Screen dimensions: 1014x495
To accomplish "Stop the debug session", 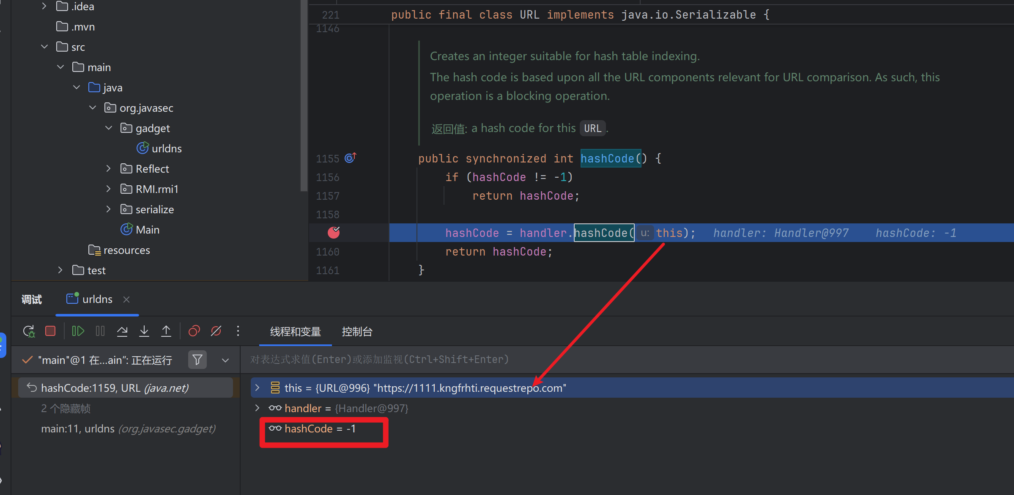I will [50, 331].
